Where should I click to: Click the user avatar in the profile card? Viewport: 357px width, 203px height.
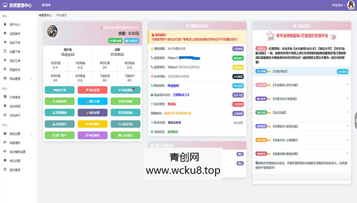52,31
